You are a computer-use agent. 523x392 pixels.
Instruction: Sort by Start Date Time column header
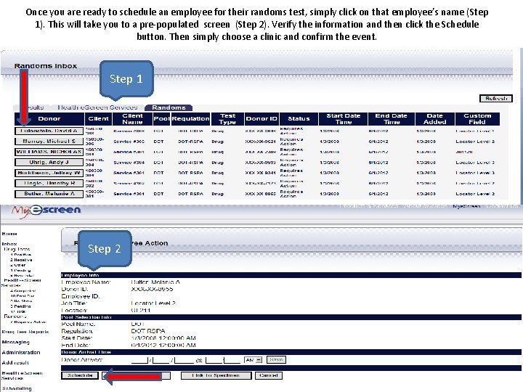343,118
